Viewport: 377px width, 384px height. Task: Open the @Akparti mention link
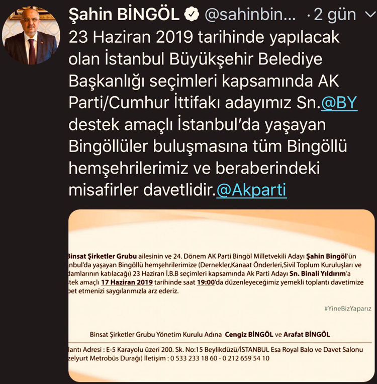(251, 190)
